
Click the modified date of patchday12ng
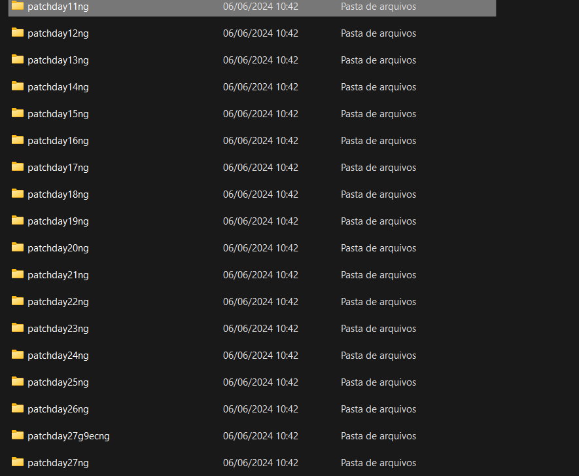[x=260, y=33]
